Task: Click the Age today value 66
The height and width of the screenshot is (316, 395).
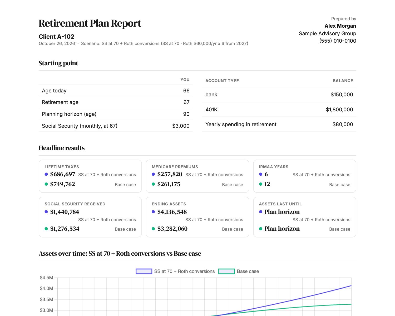Action: point(186,91)
